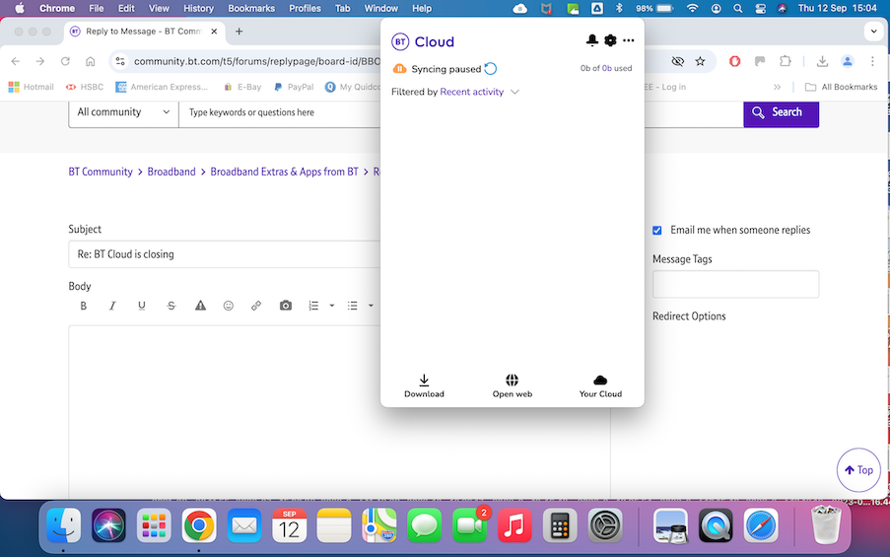This screenshot has width=890, height=557.
Task: Open All community search scope dropdown
Action: [124, 111]
